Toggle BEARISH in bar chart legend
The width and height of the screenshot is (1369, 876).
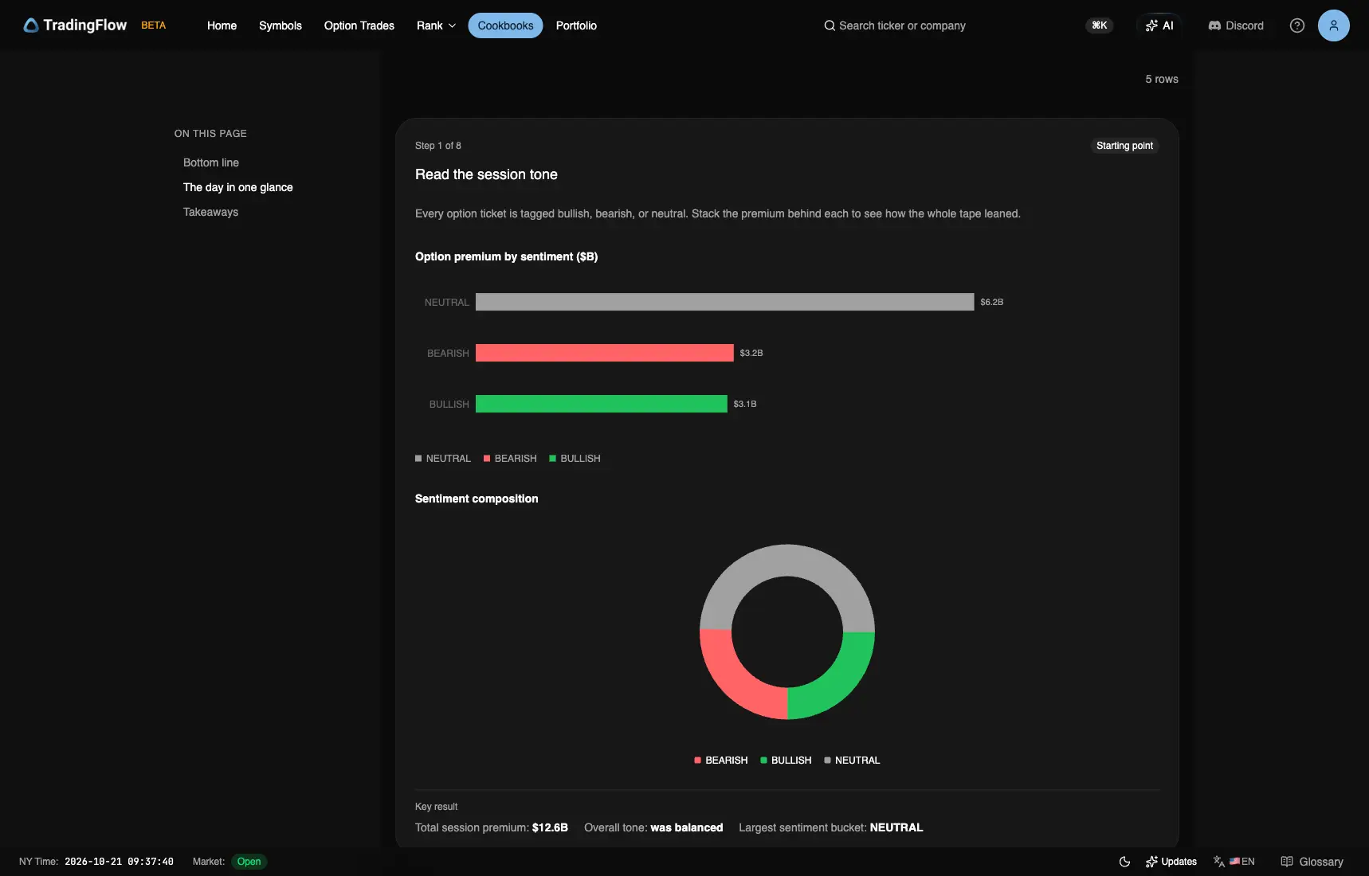click(x=510, y=459)
